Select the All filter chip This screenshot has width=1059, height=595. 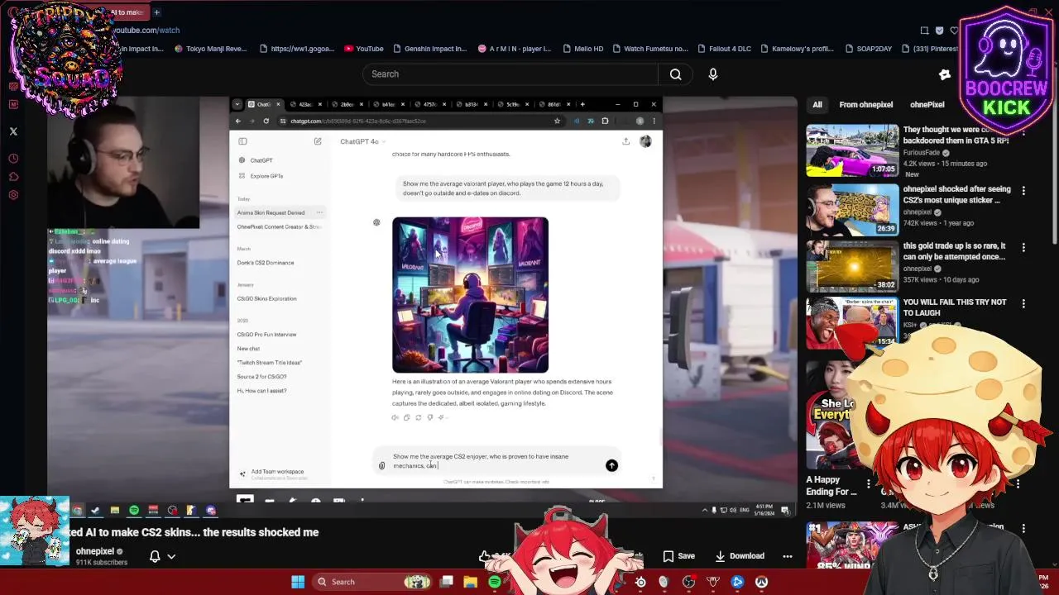click(x=817, y=105)
